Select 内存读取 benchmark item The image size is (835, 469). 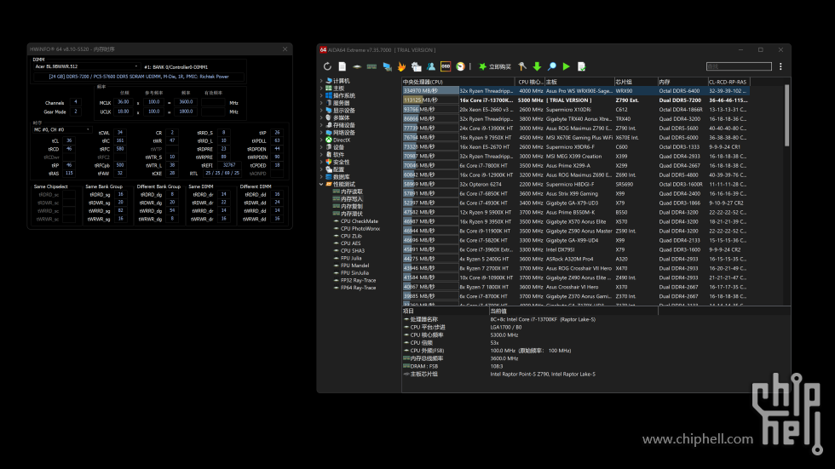click(351, 192)
